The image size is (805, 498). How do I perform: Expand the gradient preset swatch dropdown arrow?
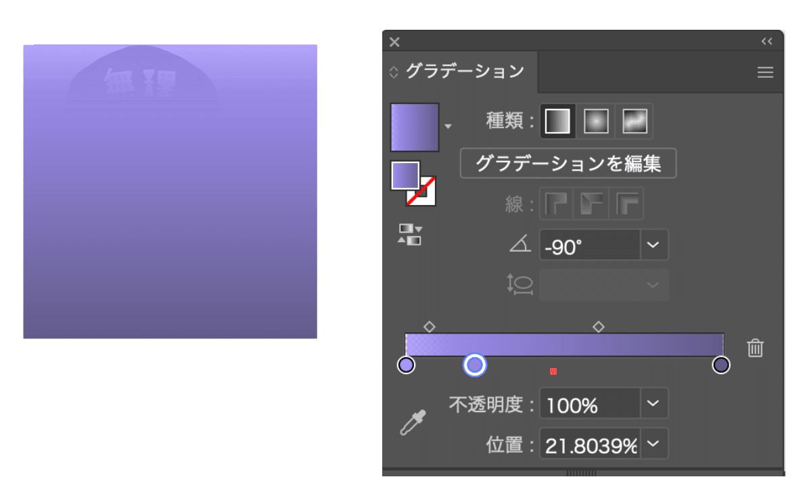pos(448,127)
